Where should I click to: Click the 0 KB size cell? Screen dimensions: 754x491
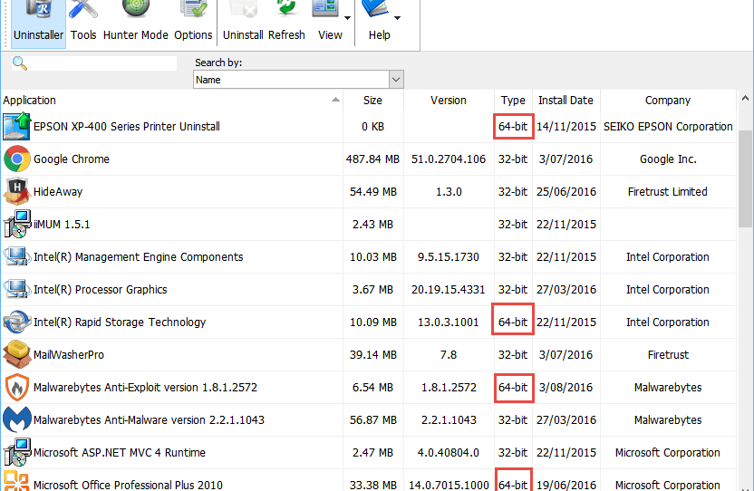coord(372,127)
